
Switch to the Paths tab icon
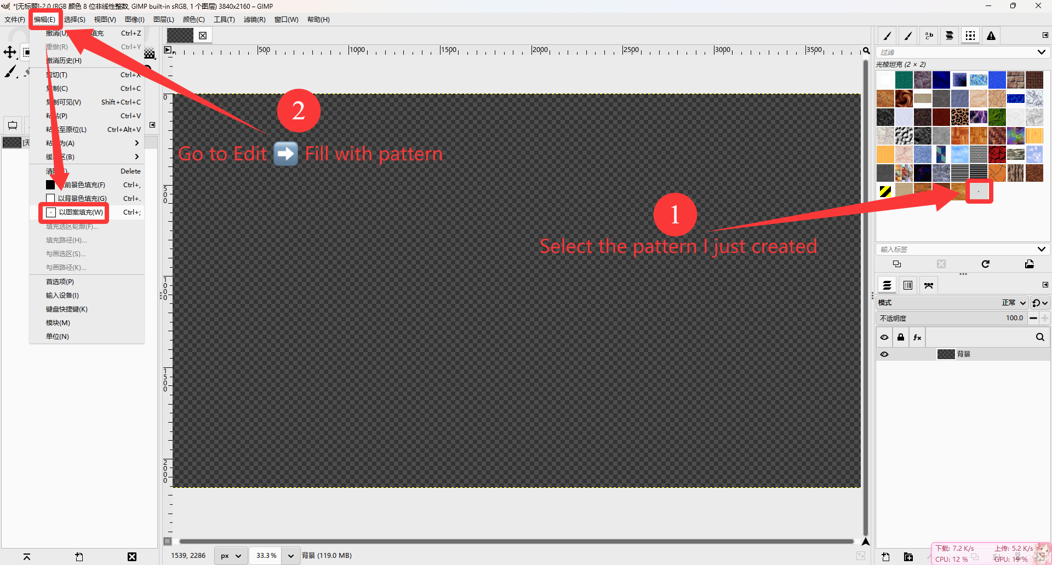point(929,285)
